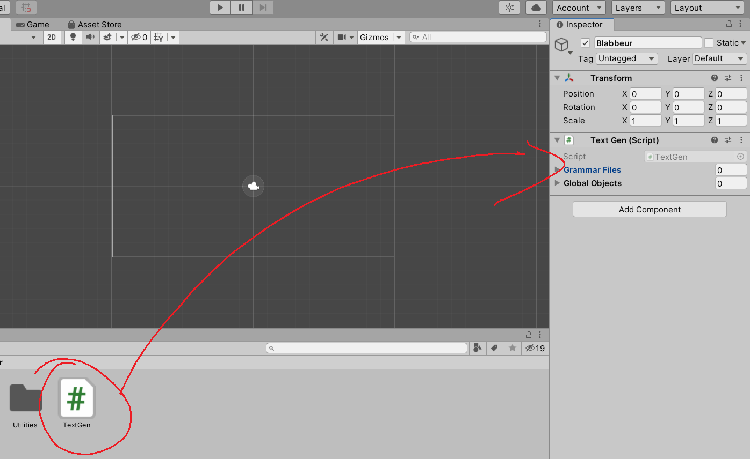
Task: Toggle scene effects layers icon
Action: [107, 37]
